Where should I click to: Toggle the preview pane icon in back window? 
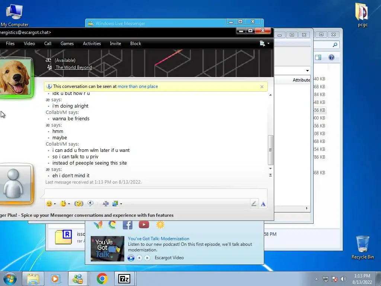tap(318, 57)
